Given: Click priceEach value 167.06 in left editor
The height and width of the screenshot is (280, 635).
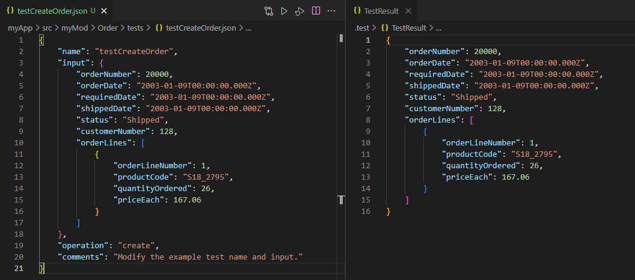Looking at the screenshot, I should click(x=187, y=200).
